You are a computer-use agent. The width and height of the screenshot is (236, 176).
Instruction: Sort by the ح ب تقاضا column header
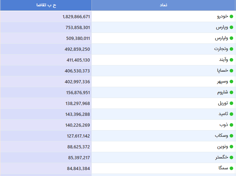click(46, 5)
